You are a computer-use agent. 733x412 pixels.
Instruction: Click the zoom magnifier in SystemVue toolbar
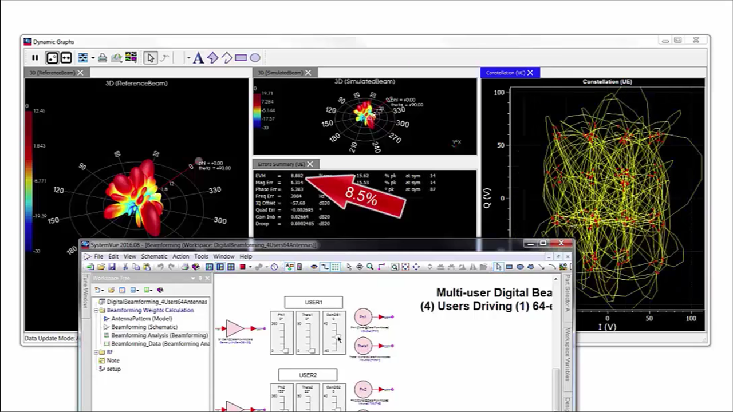tap(370, 267)
